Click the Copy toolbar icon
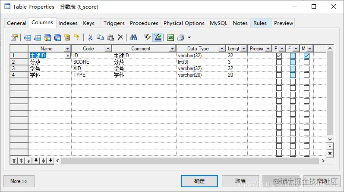Viewport: 344px width, 192px height. (x=100, y=37)
